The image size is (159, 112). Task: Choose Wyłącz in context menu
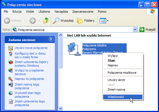pyautogui.click(x=123, y=56)
